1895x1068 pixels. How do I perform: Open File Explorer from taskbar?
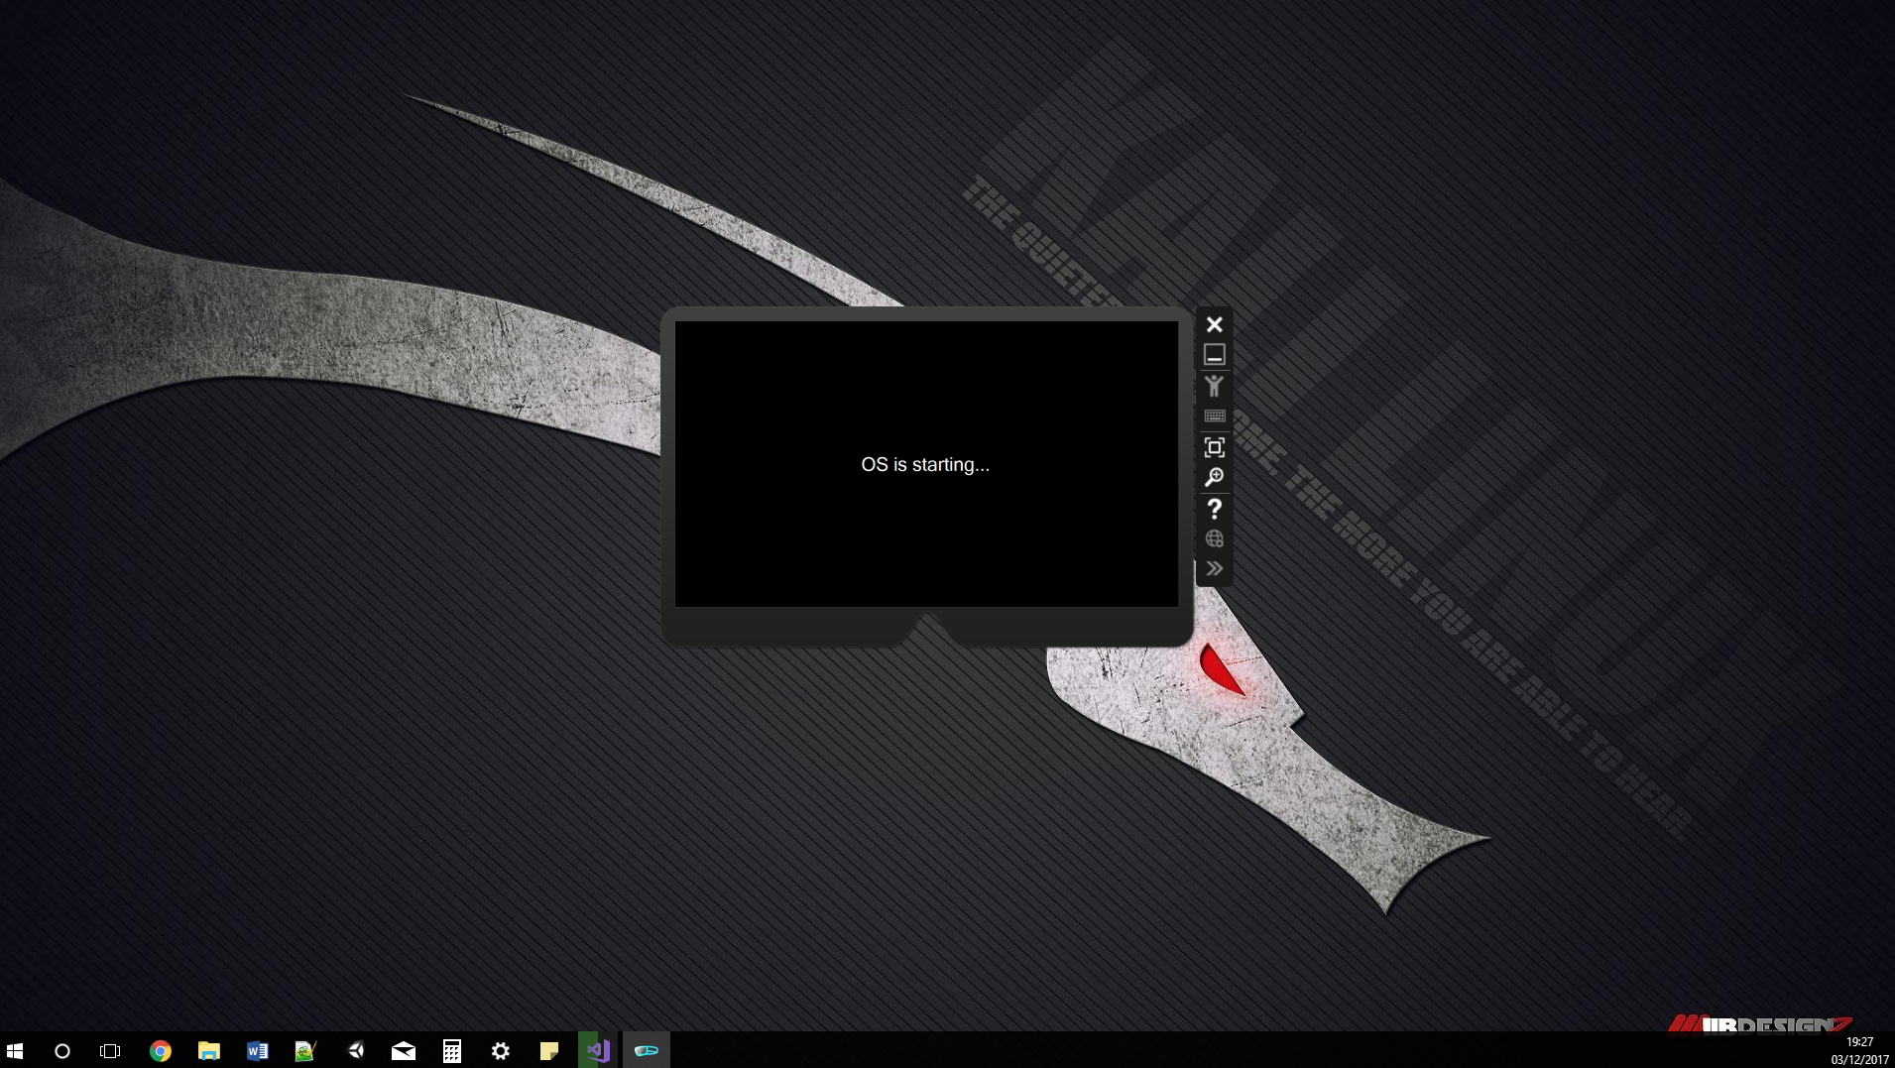208,1050
